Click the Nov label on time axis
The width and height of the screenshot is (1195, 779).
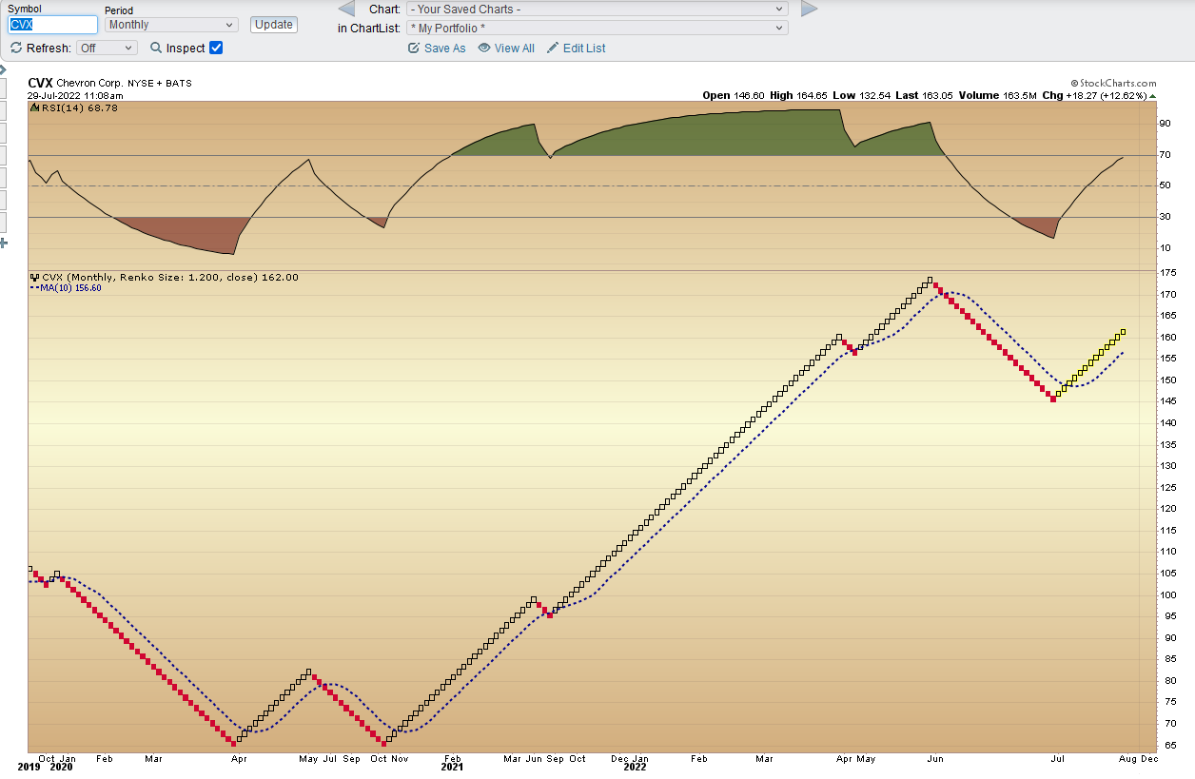pyautogui.click(x=399, y=758)
